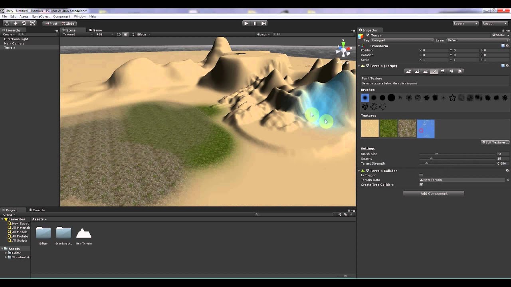Image resolution: width=511 pixels, height=287 pixels.
Task: Click the Brush Size slider
Action: pos(457,154)
